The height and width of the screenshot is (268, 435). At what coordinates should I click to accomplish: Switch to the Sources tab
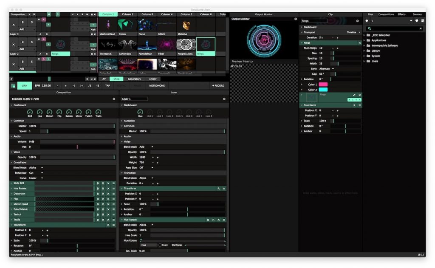coord(417,14)
